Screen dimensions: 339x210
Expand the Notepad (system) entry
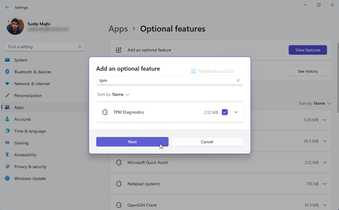point(324,184)
